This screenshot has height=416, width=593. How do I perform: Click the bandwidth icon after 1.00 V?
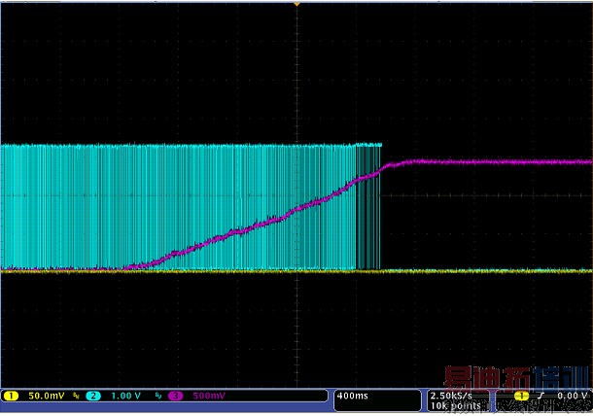click(x=158, y=397)
